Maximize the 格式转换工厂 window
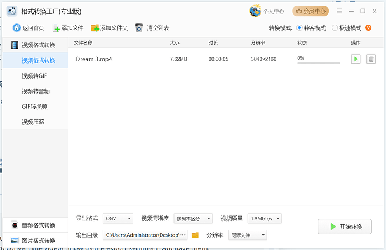 pyautogui.click(x=363, y=11)
